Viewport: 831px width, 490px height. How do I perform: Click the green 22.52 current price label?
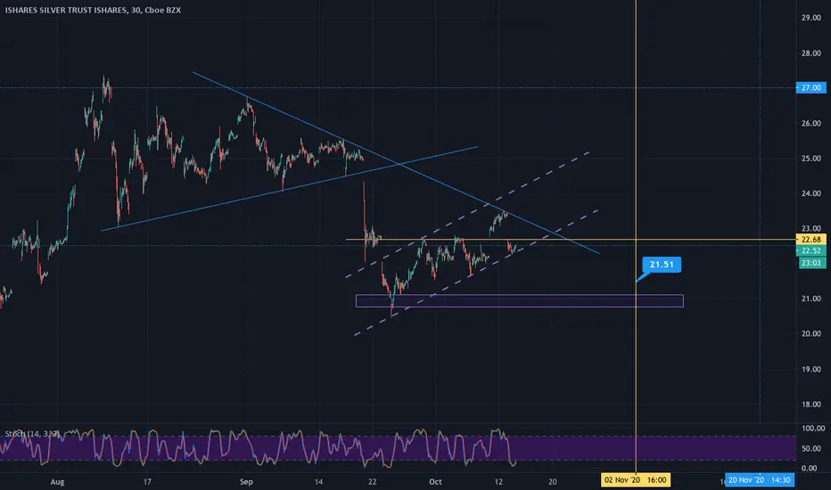(810, 250)
